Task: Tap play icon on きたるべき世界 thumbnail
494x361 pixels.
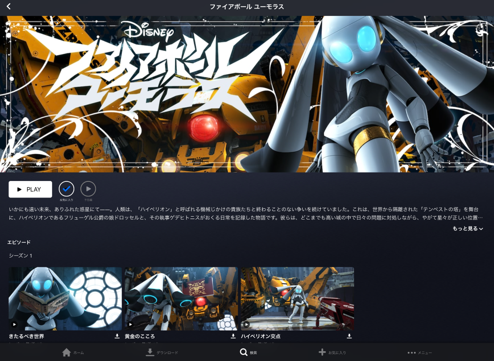Action: [x=14, y=324]
